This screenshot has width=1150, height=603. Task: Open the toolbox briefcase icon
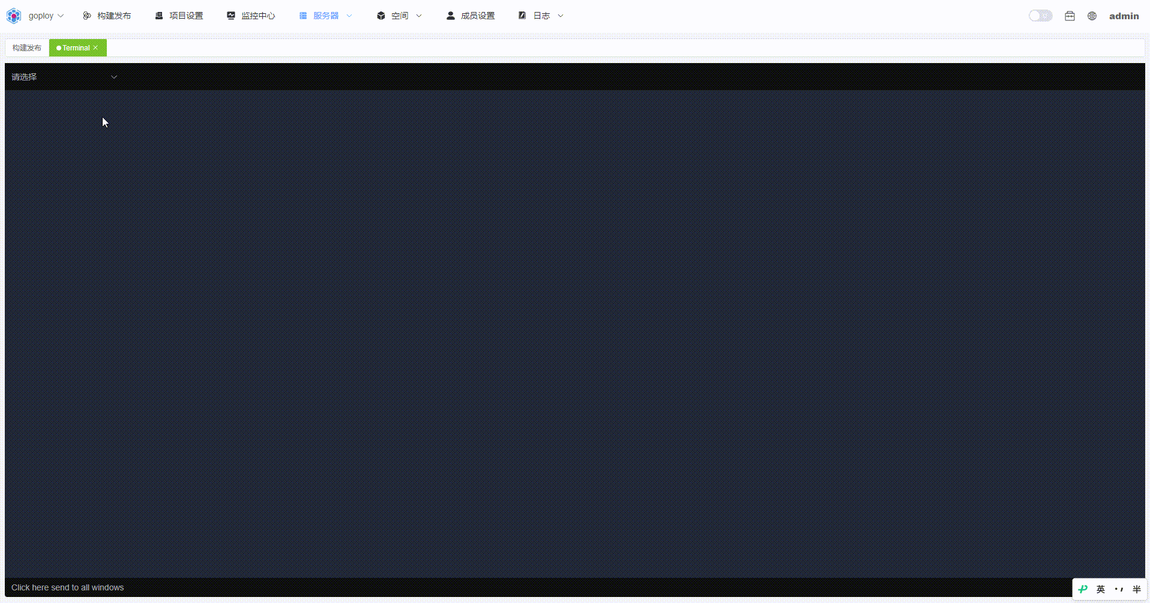pyautogui.click(x=1070, y=16)
